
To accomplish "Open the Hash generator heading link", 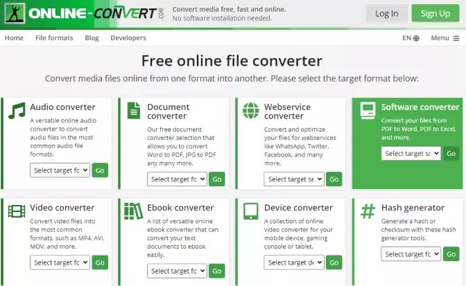I will coord(413,208).
